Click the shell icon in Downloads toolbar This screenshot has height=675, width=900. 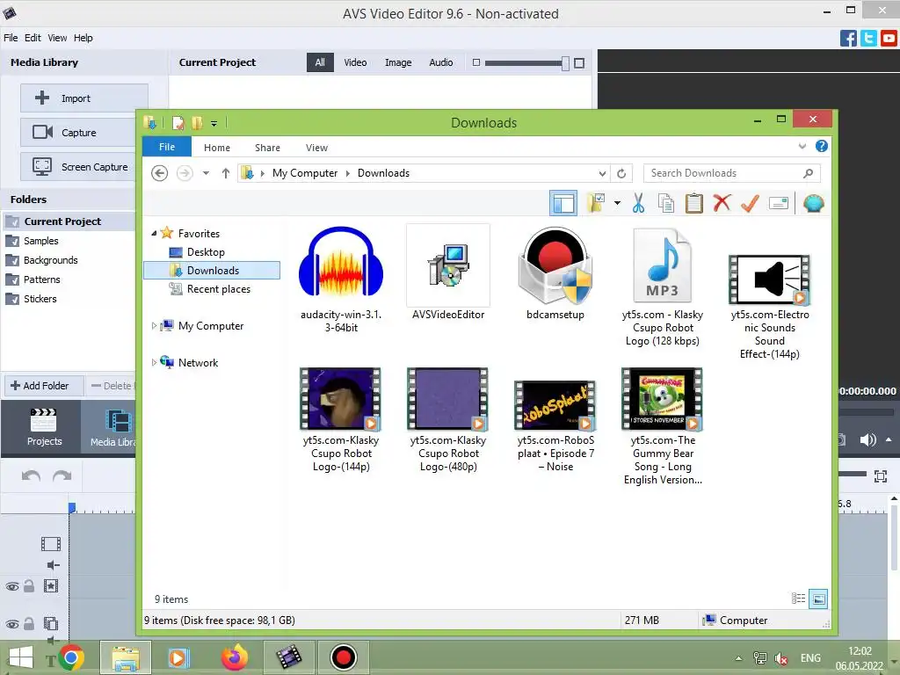click(814, 203)
